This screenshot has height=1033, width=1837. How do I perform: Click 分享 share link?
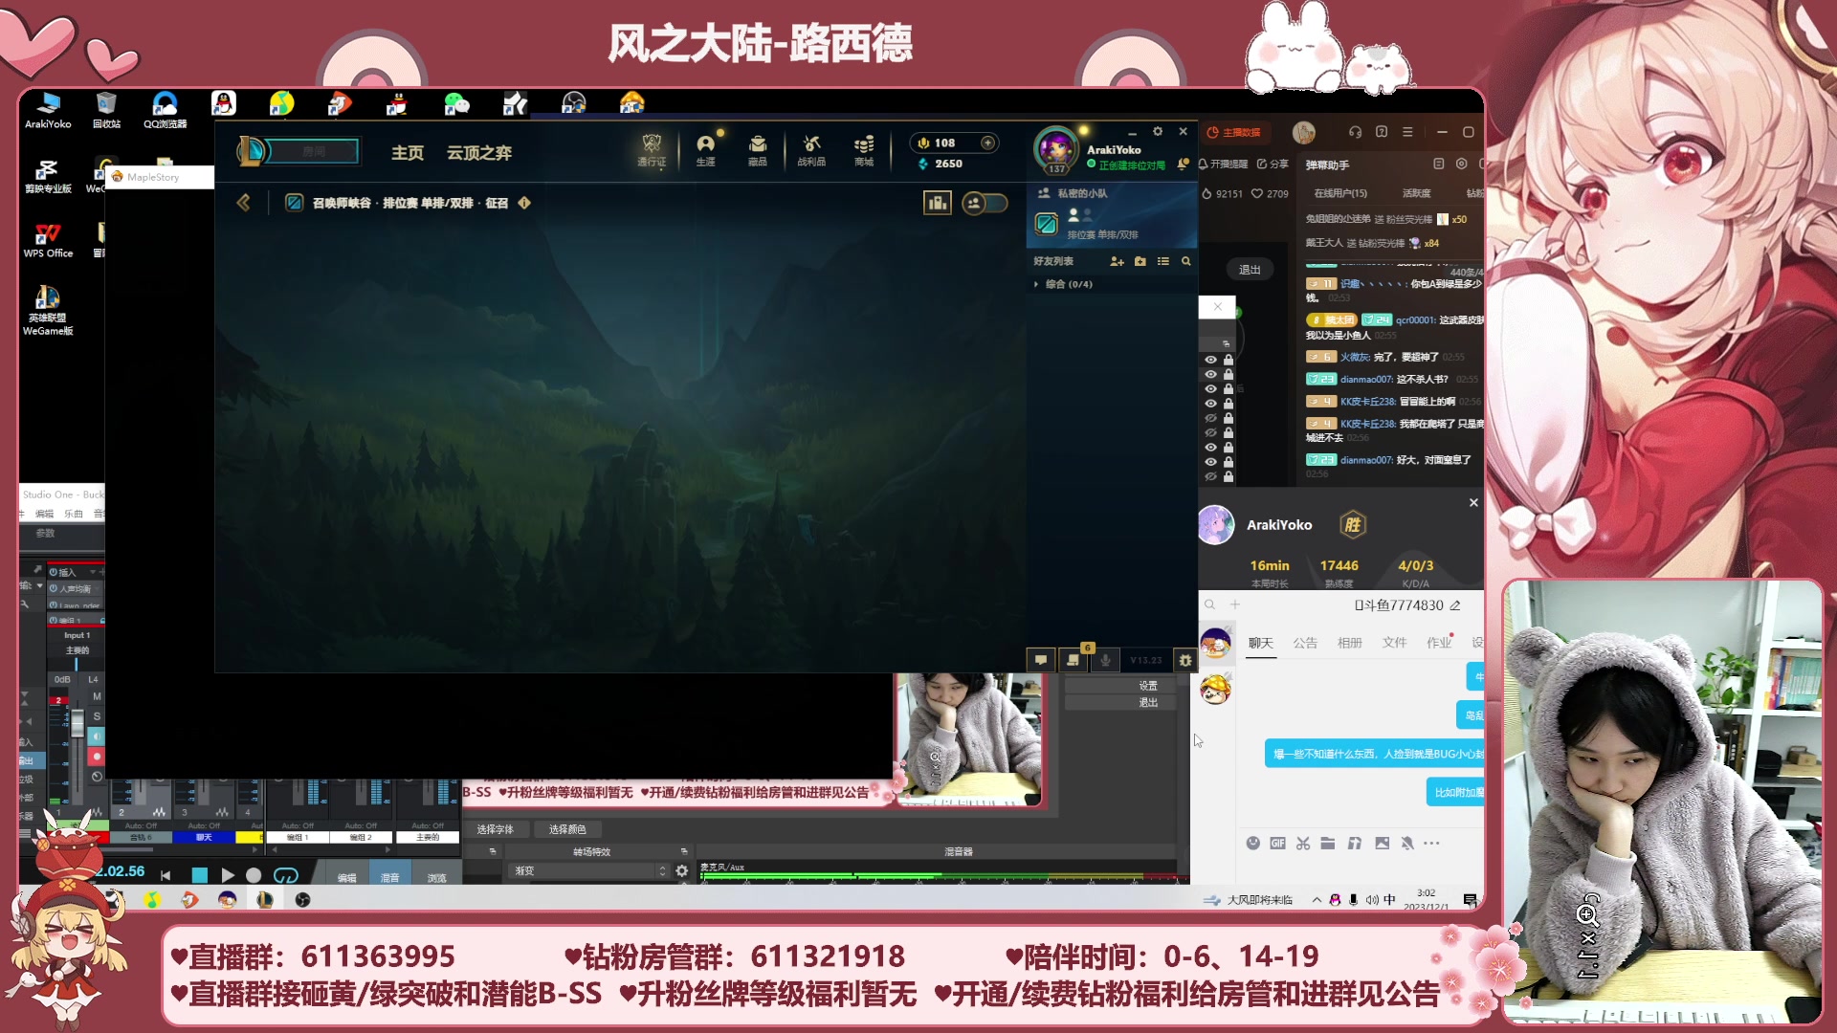1273,165
